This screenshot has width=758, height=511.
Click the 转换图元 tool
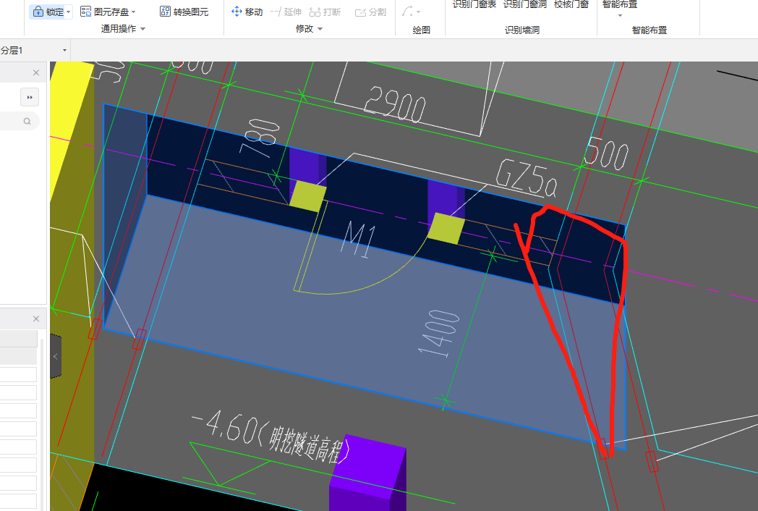pyautogui.click(x=184, y=12)
